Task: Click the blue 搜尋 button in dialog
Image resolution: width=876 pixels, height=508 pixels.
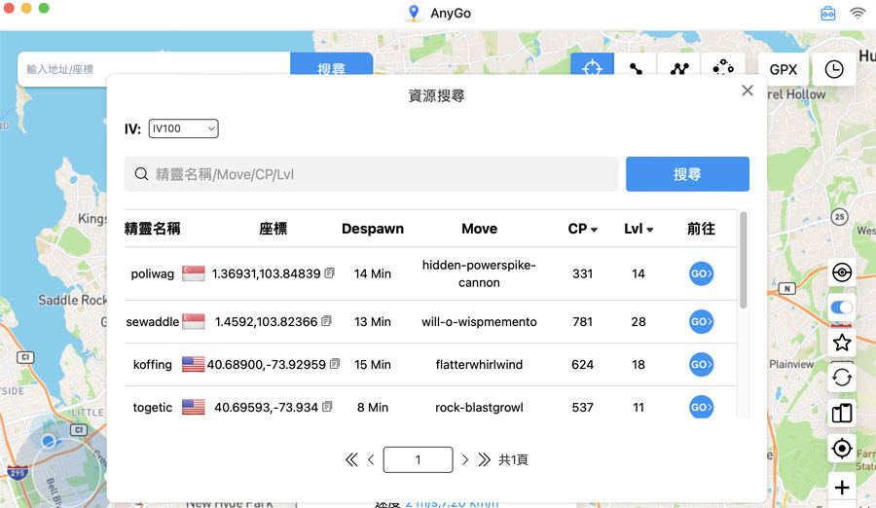Action: (x=687, y=174)
